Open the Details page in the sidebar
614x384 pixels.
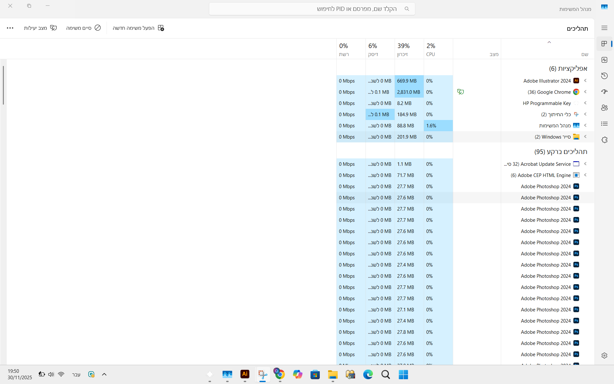click(604, 124)
